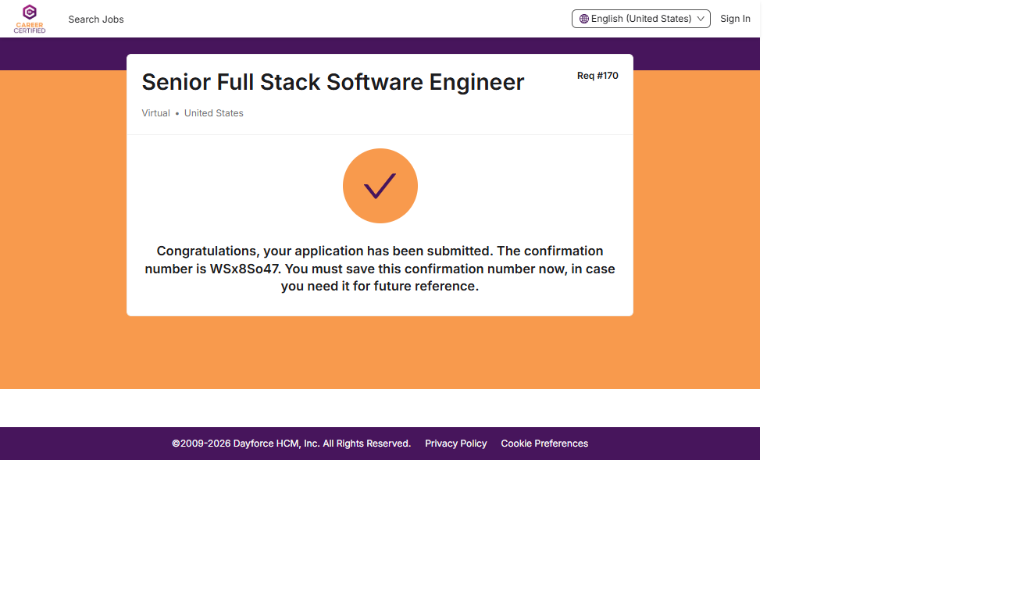The height and width of the screenshot is (613, 1013).
Task: Click the Congratulations heading text line
Action: pos(380,251)
